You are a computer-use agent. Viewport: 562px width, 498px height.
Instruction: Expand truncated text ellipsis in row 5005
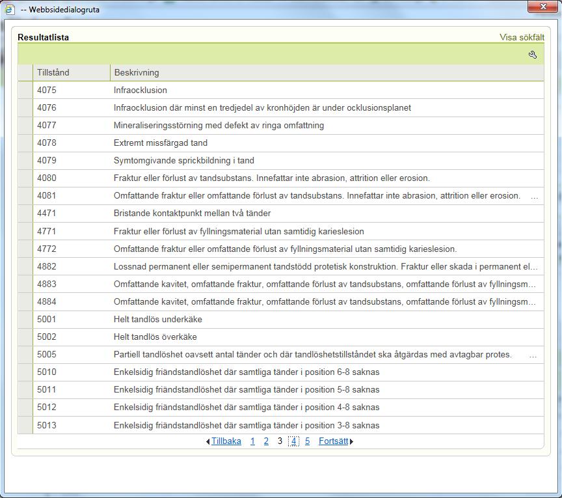533,356
